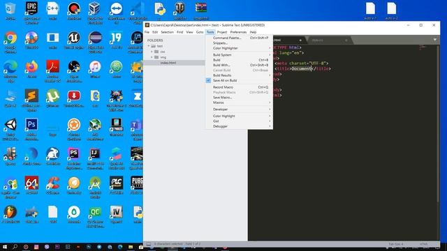
Task: Open the Sublime Text desktop icon
Action: (31, 100)
